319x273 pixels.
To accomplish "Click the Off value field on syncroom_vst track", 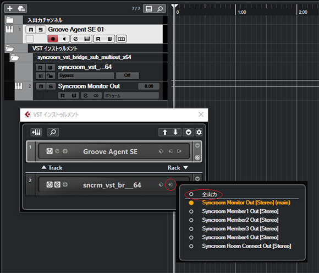I will 128,75.
